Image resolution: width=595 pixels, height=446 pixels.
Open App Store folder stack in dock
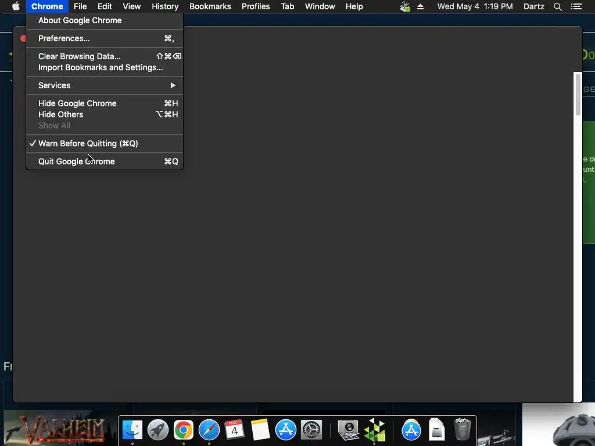pyautogui.click(x=411, y=430)
